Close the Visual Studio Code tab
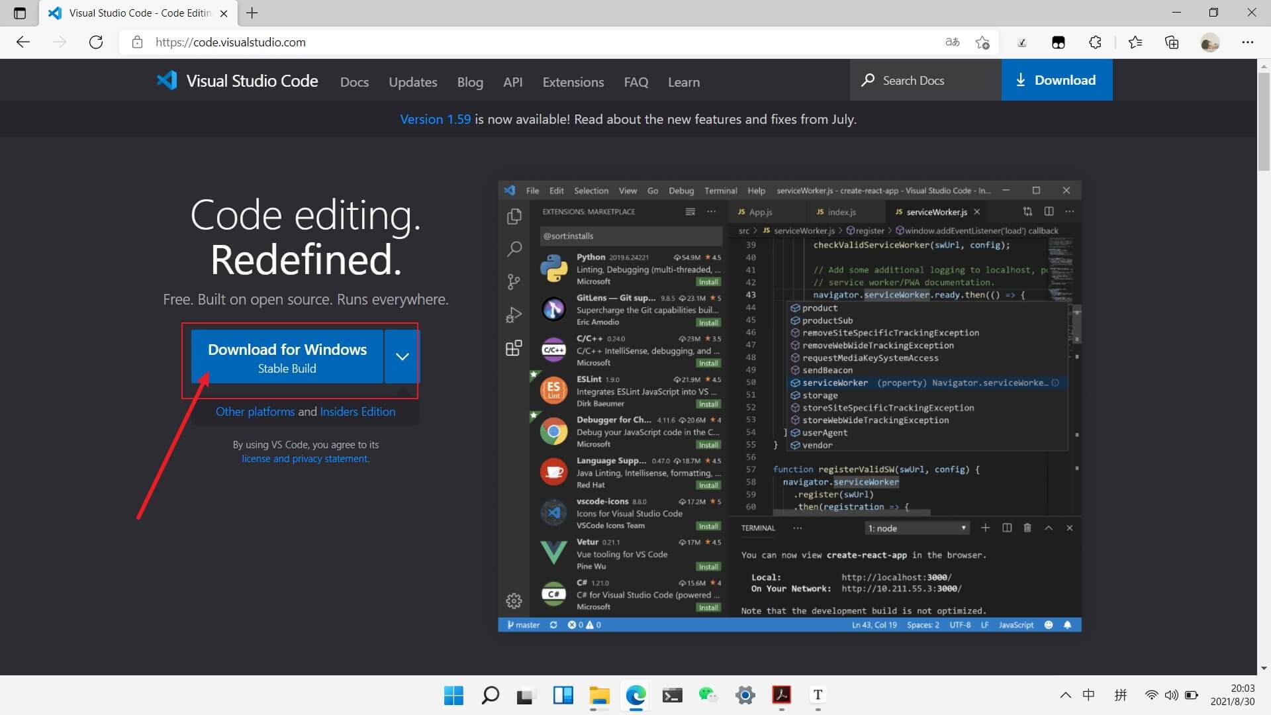This screenshot has height=715, width=1271. [224, 13]
